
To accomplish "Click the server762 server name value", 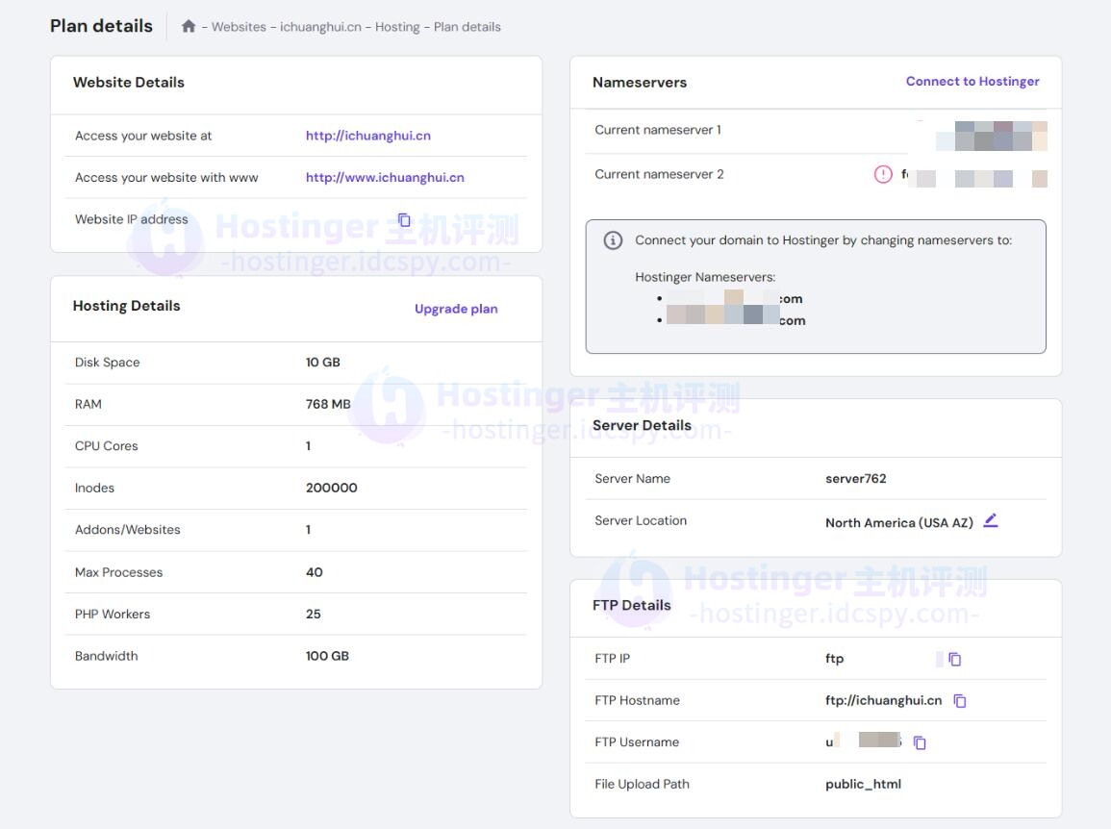I will tap(855, 479).
